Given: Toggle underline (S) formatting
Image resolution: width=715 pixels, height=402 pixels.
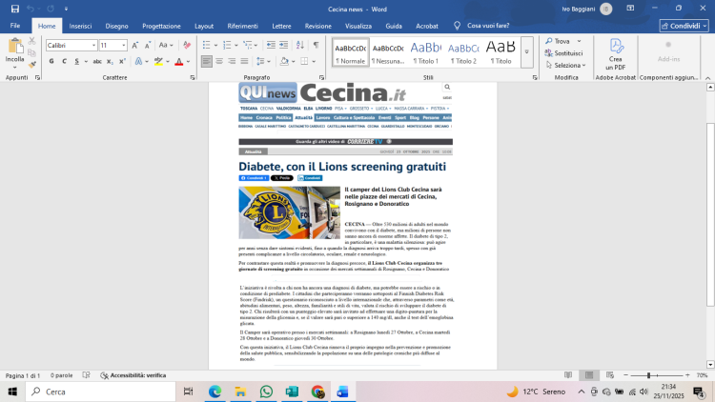Looking at the screenshot, I should [x=76, y=61].
